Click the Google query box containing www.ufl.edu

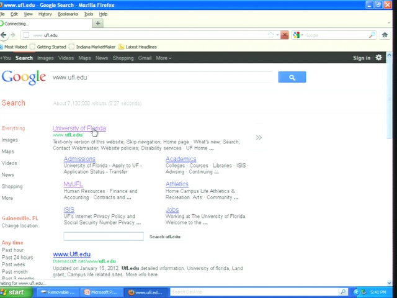tap(162, 77)
